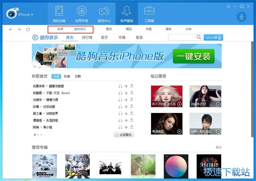Open 游戏中心 game center
Viewport: 256px width, 181px height.
pos(104,14)
